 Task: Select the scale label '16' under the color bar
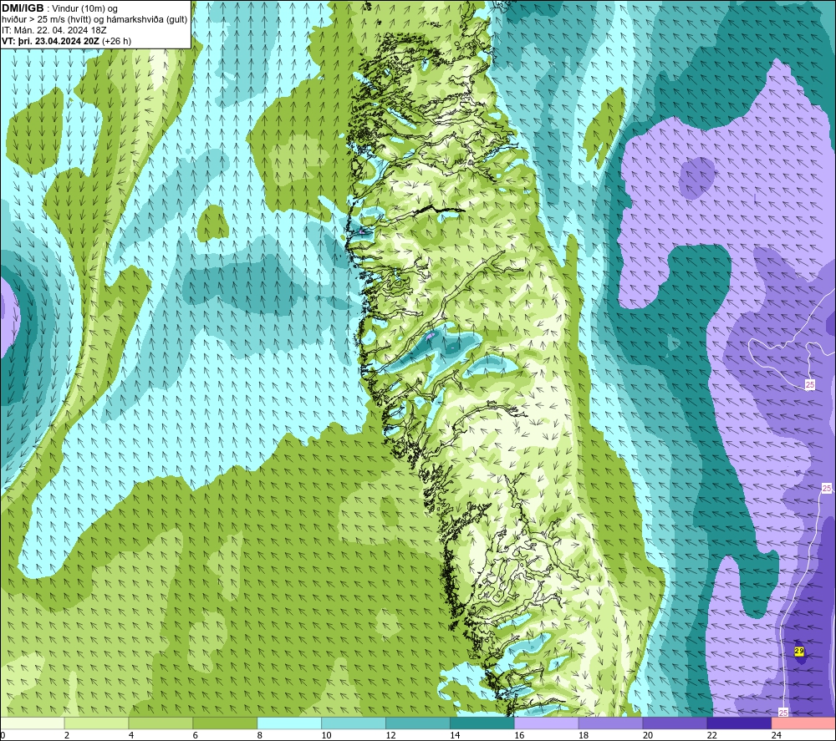519,735
